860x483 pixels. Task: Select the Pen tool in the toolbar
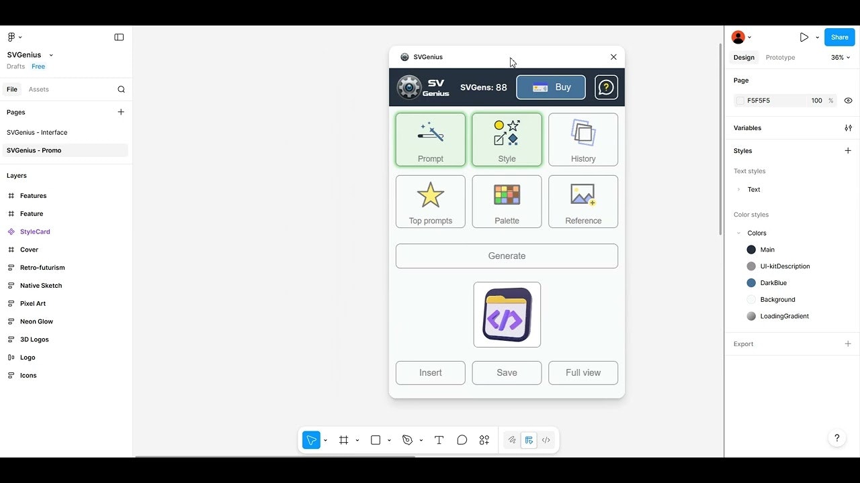(x=408, y=440)
